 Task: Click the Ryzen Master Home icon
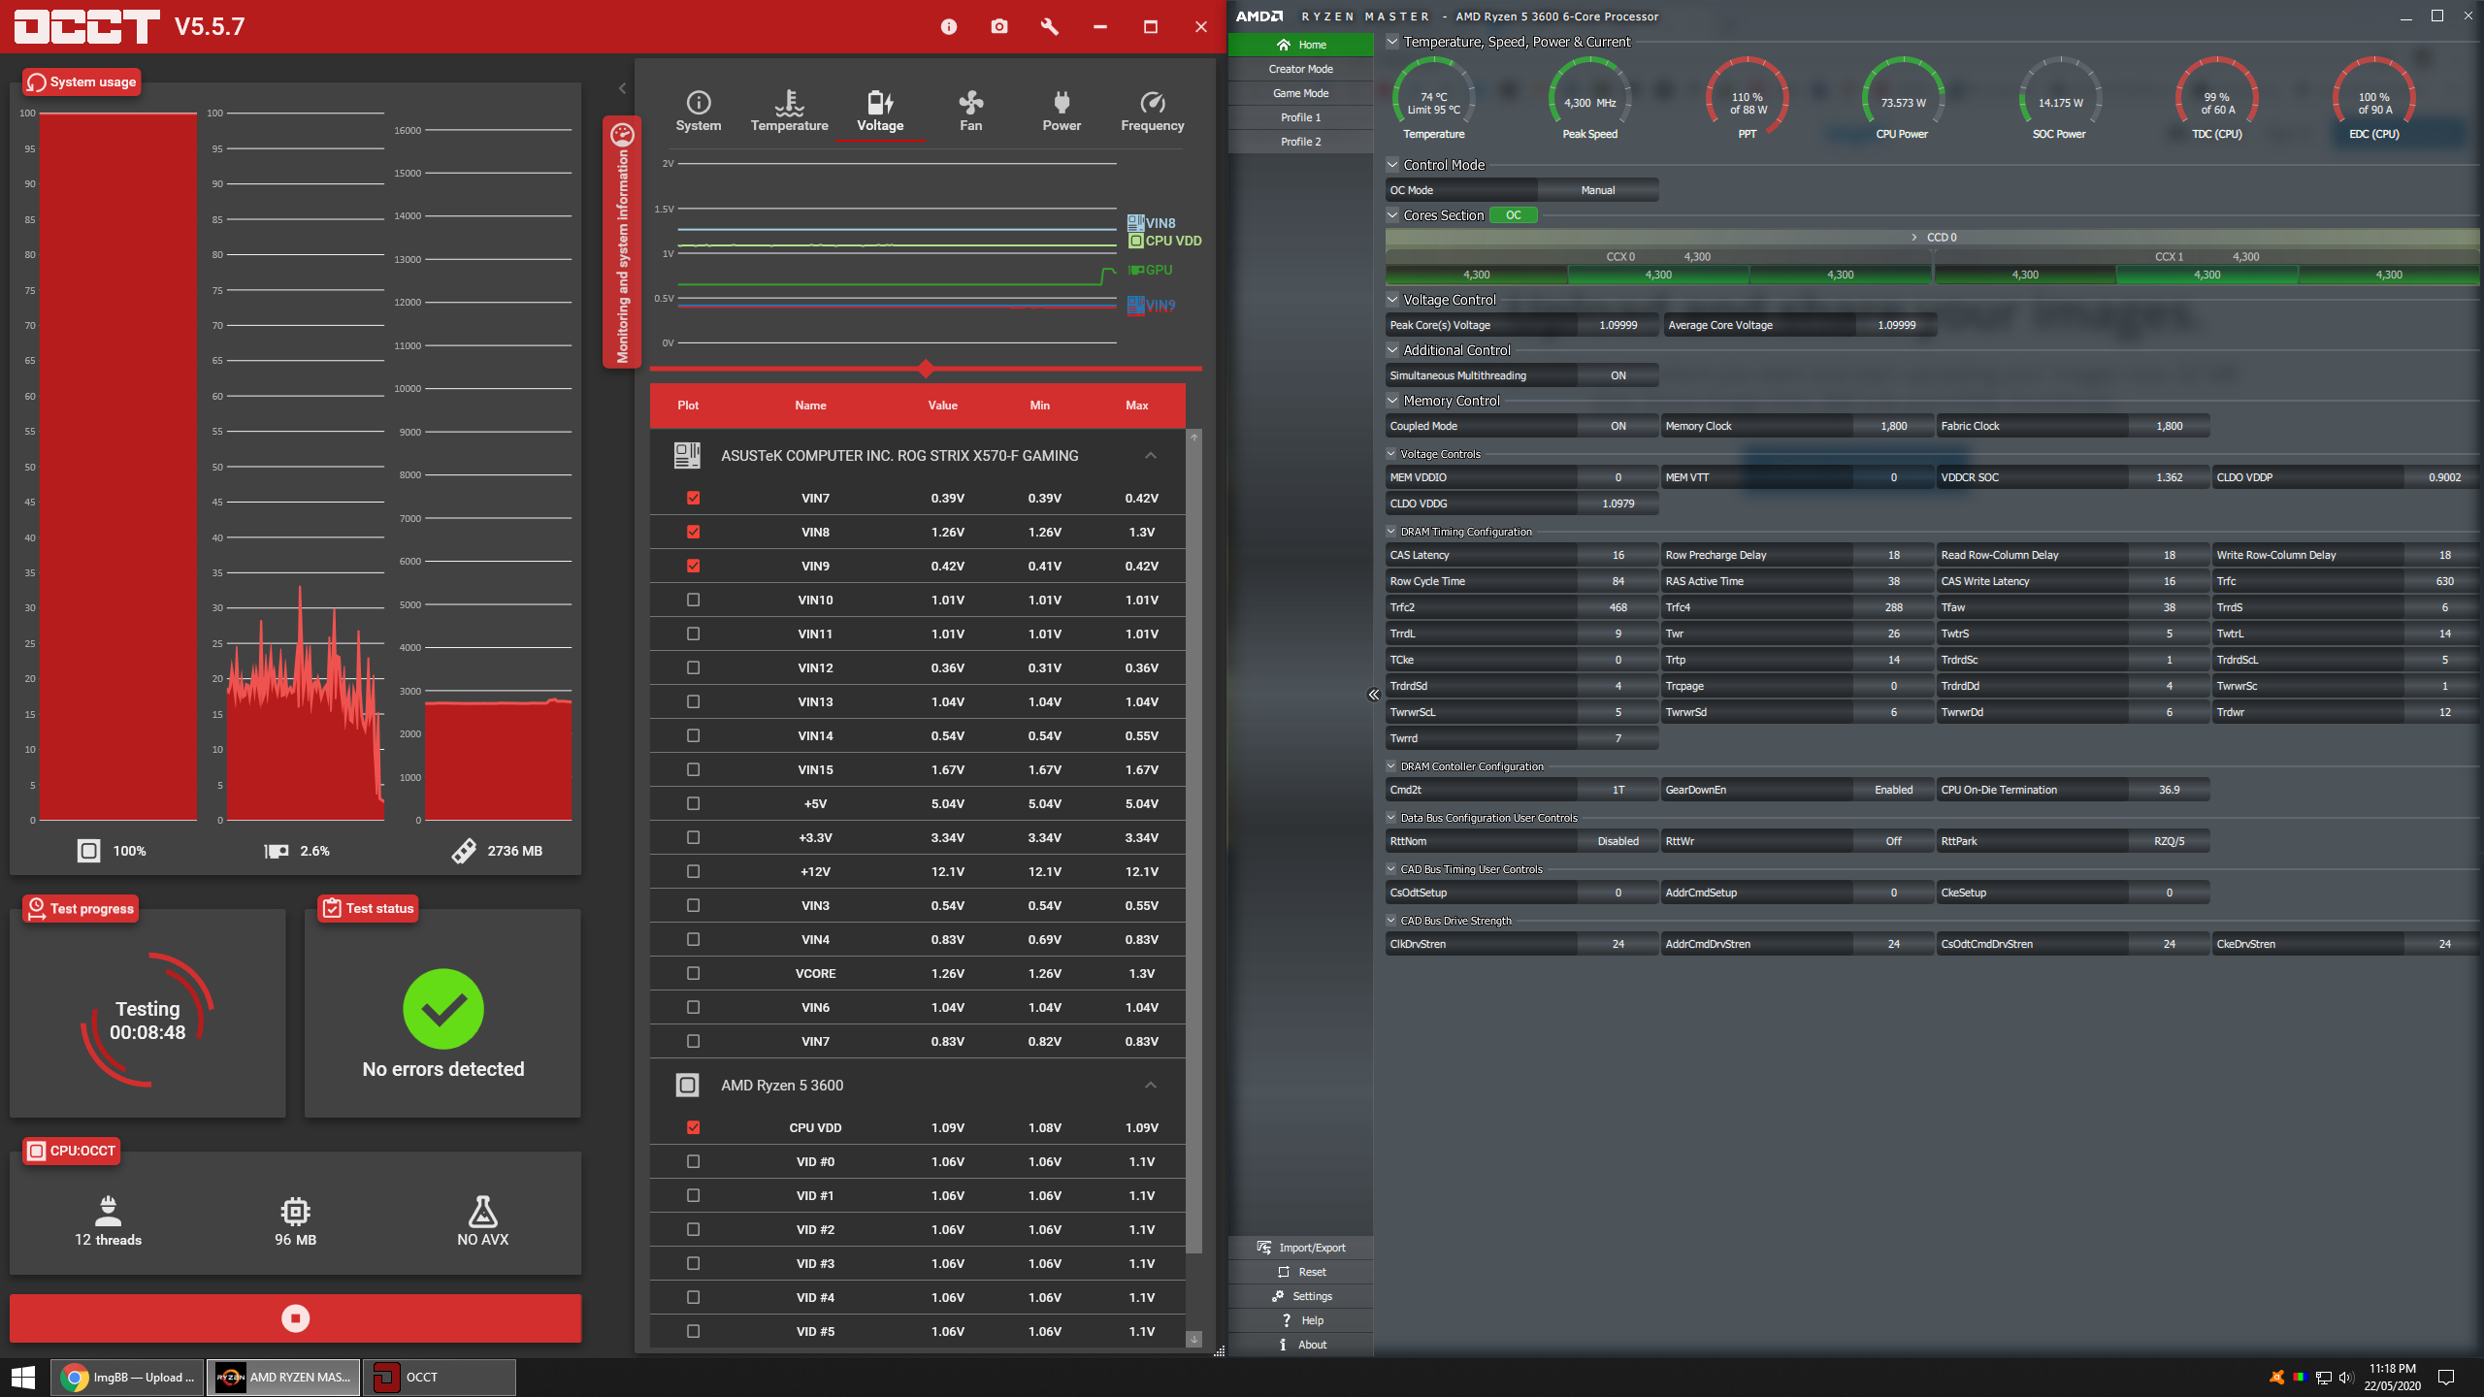pyautogui.click(x=1283, y=45)
